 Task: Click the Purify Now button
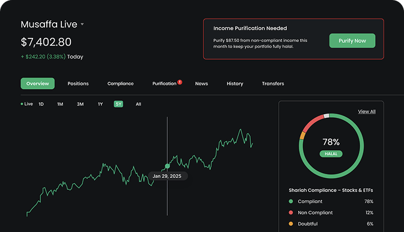click(x=352, y=41)
